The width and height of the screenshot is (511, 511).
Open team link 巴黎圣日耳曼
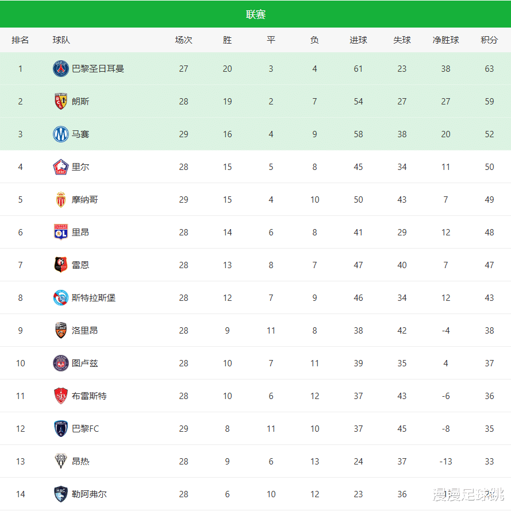click(x=98, y=69)
